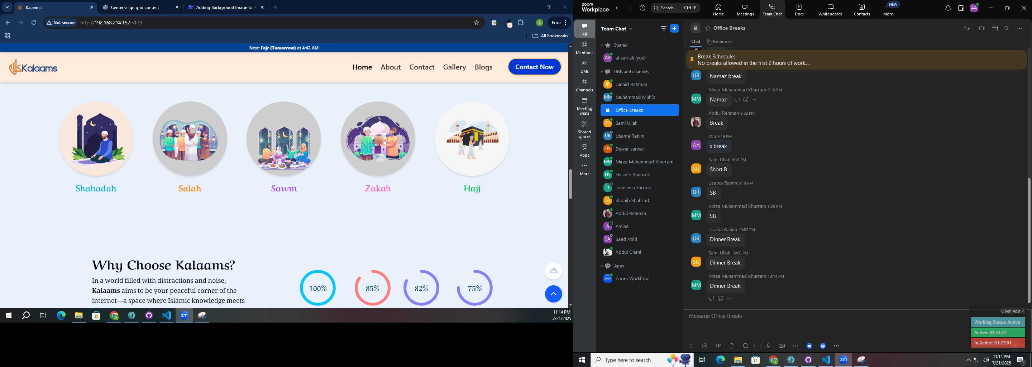Open Whiteboards in Zoom top bar
Viewport: 1032px width, 367px height.
pos(831,10)
